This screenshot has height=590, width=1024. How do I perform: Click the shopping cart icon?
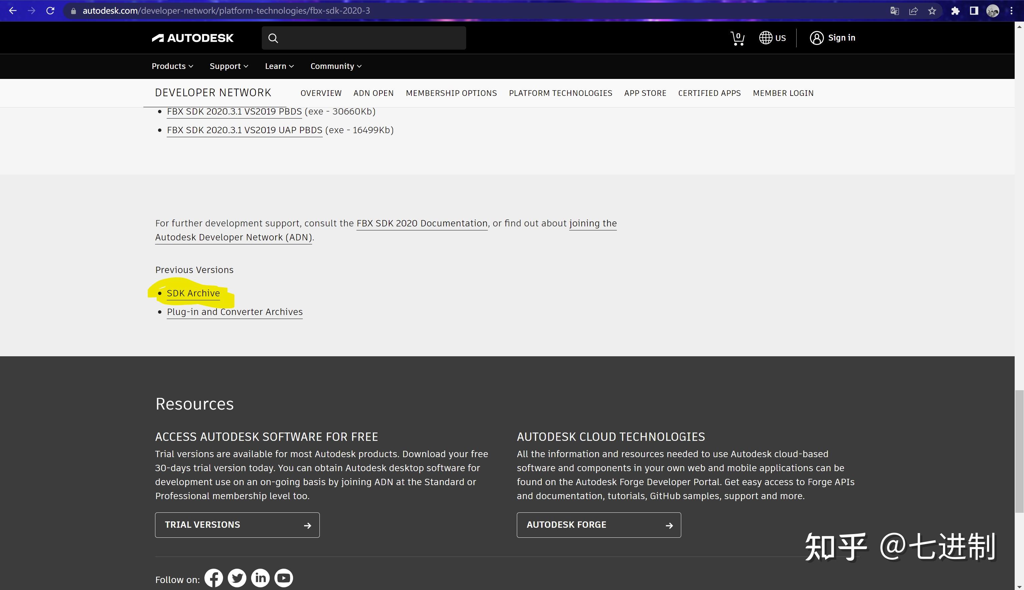coord(737,39)
